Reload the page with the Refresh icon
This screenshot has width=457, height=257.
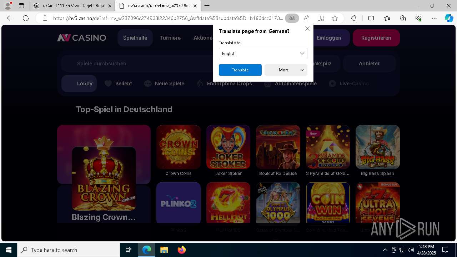coord(26,18)
